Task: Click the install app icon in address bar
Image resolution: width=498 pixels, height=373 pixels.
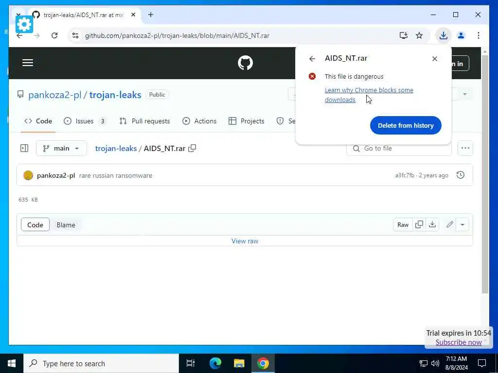Action: (x=403, y=35)
